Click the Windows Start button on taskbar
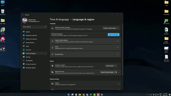Viewport: 171px width, 96px height. point(69,95)
